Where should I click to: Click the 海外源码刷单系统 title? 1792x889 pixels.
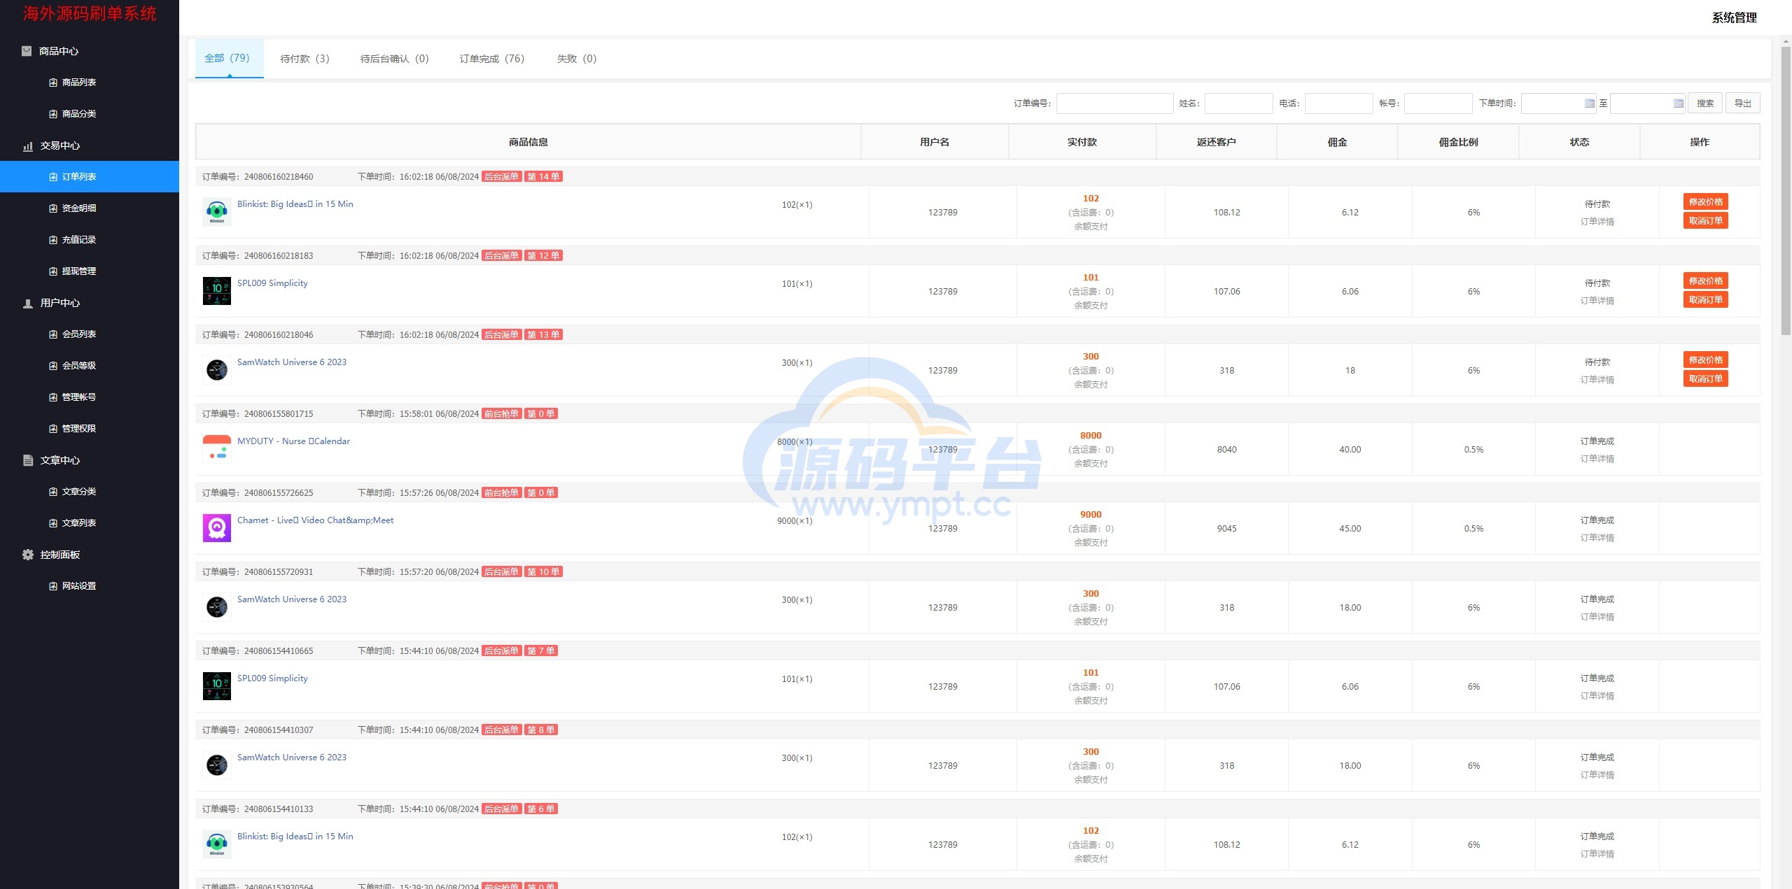90,14
